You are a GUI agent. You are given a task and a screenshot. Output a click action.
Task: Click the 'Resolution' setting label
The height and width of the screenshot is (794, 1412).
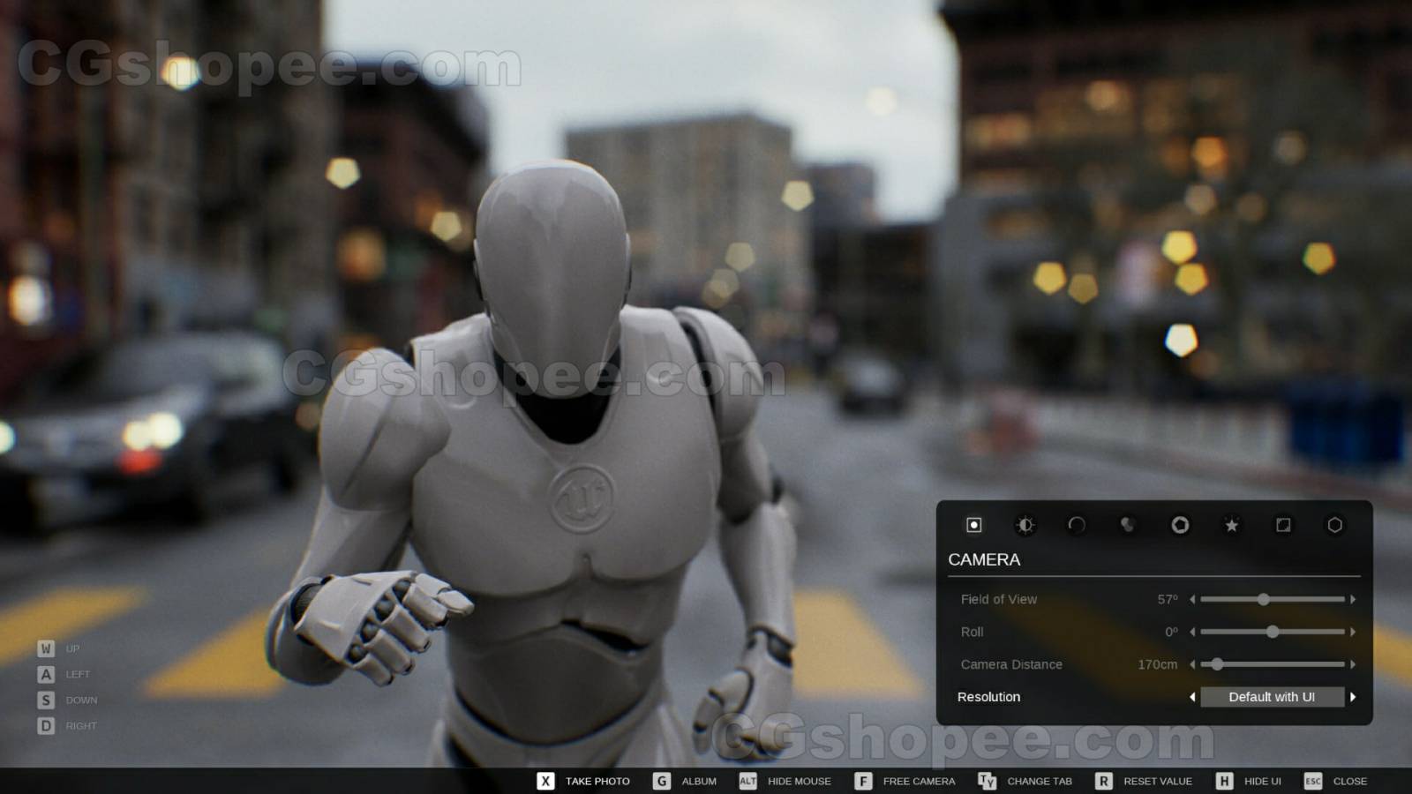pos(988,697)
